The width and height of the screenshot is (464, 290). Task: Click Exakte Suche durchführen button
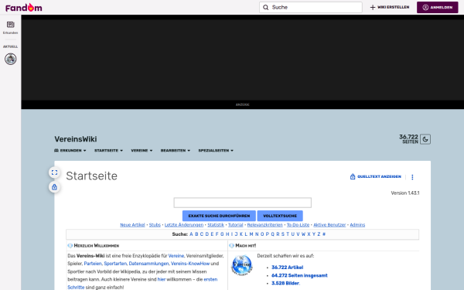tap(219, 216)
